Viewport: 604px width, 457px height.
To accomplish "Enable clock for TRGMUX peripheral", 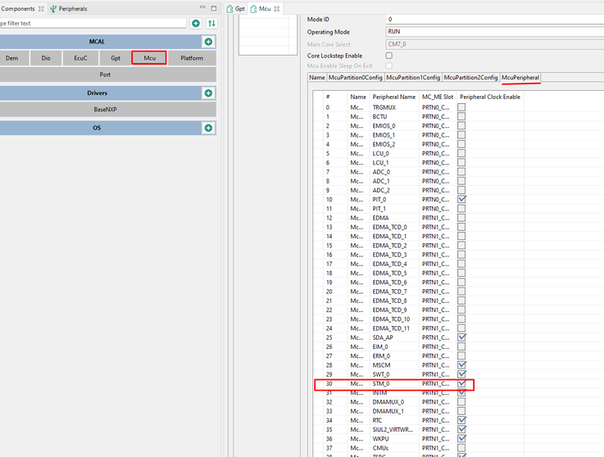I will point(461,107).
